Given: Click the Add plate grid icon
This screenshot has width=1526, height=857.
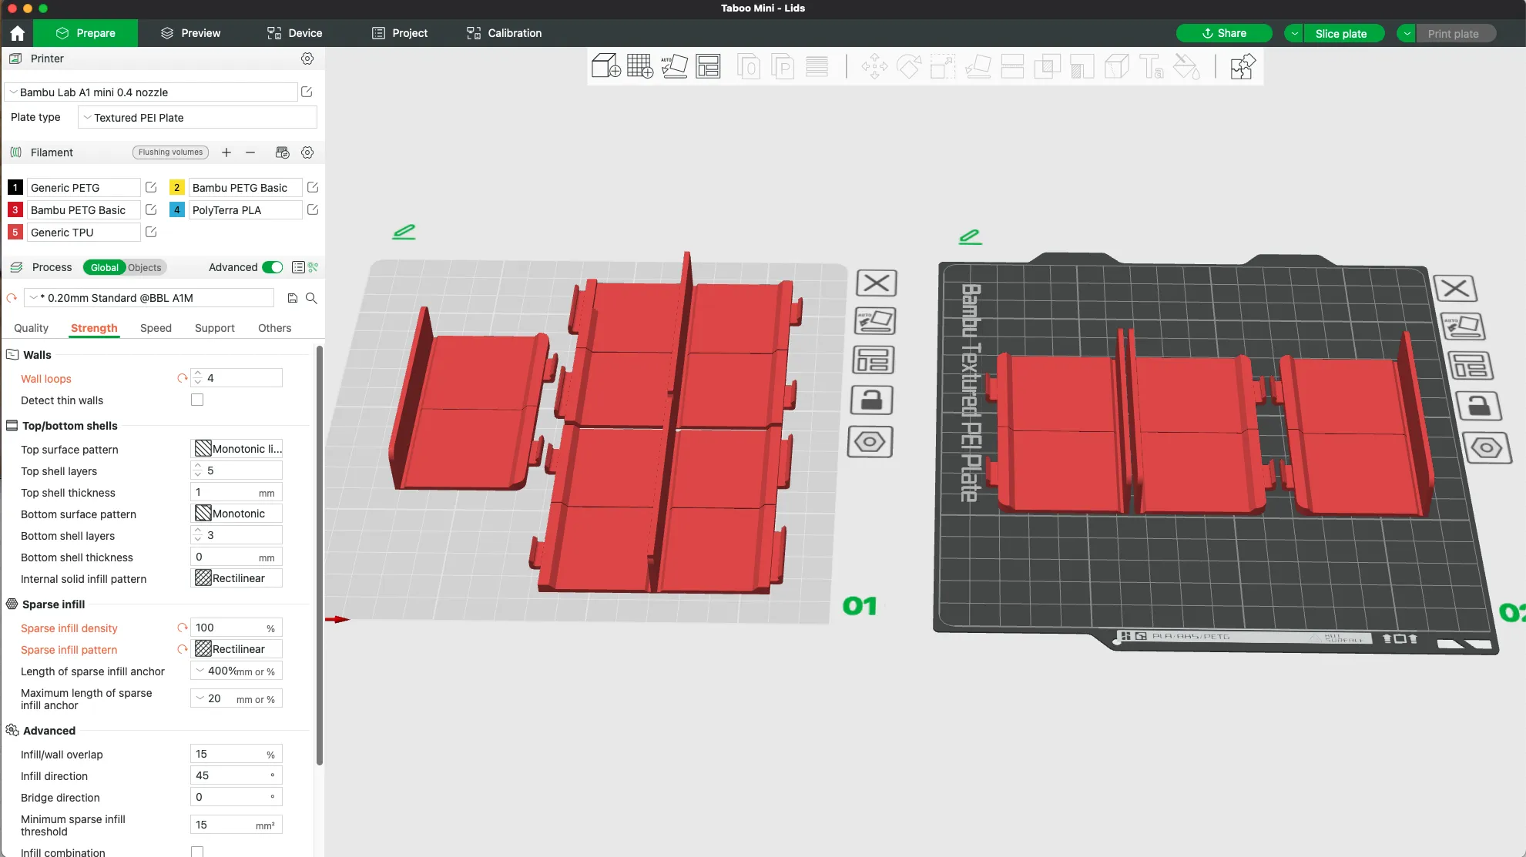Looking at the screenshot, I should [640, 66].
